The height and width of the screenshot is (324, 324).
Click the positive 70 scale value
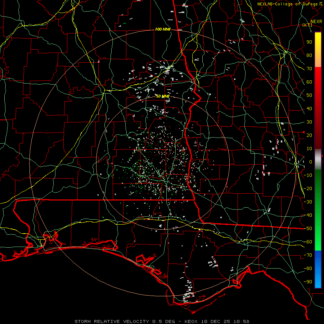pyautogui.click(x=309, y=69)
